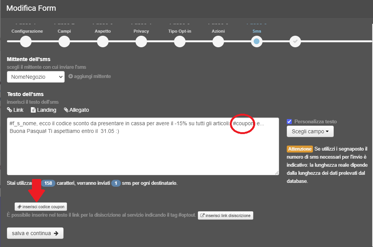Open the Landing option icon
The image size is (373, 247).
[x=33, y=109]
